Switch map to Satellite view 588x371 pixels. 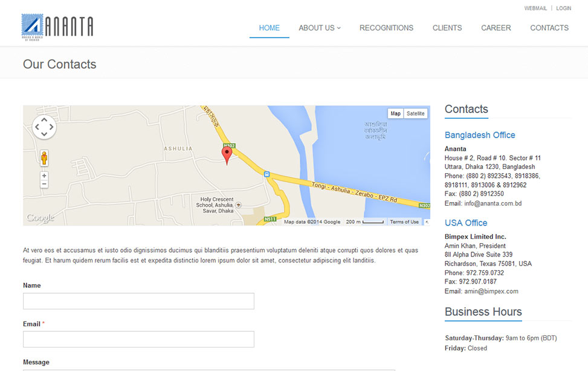415,113
